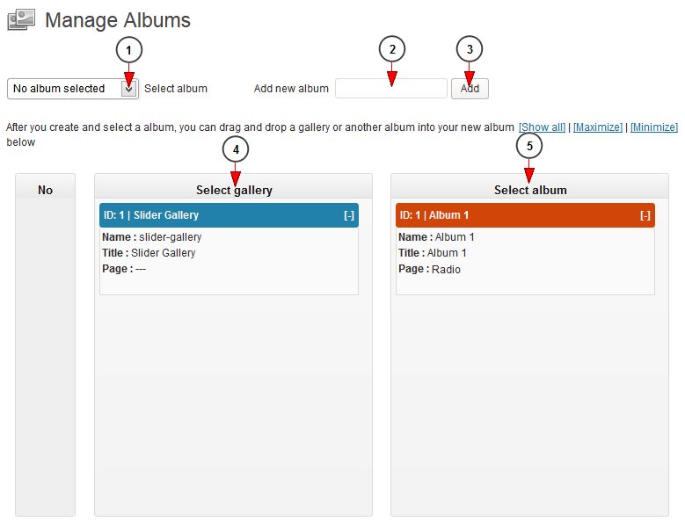Image resolution: width=685 pixels, height=529 pixels.
Task: Click the [Minimize] link
Action: [x=654, y=127]
